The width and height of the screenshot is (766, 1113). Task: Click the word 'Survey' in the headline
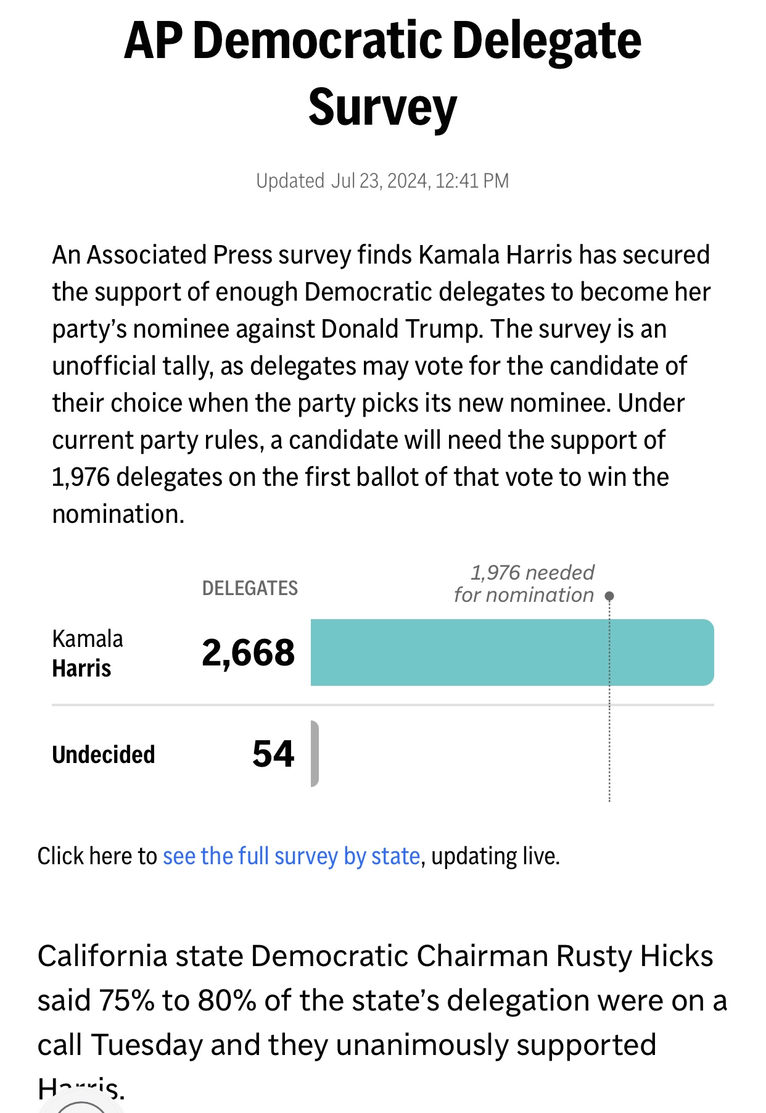point(382,107)
